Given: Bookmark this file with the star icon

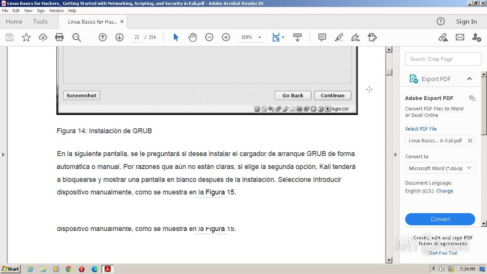Looking at the screenshot, I should [x=26, y=37].
